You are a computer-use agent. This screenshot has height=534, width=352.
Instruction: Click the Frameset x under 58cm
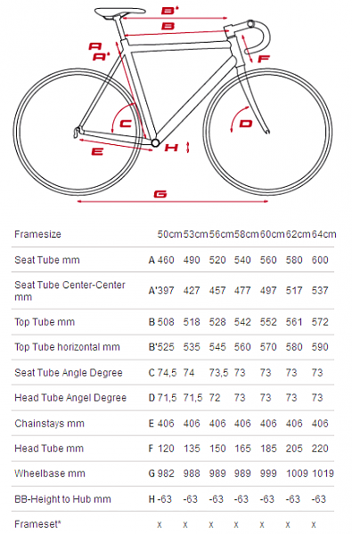237,524
